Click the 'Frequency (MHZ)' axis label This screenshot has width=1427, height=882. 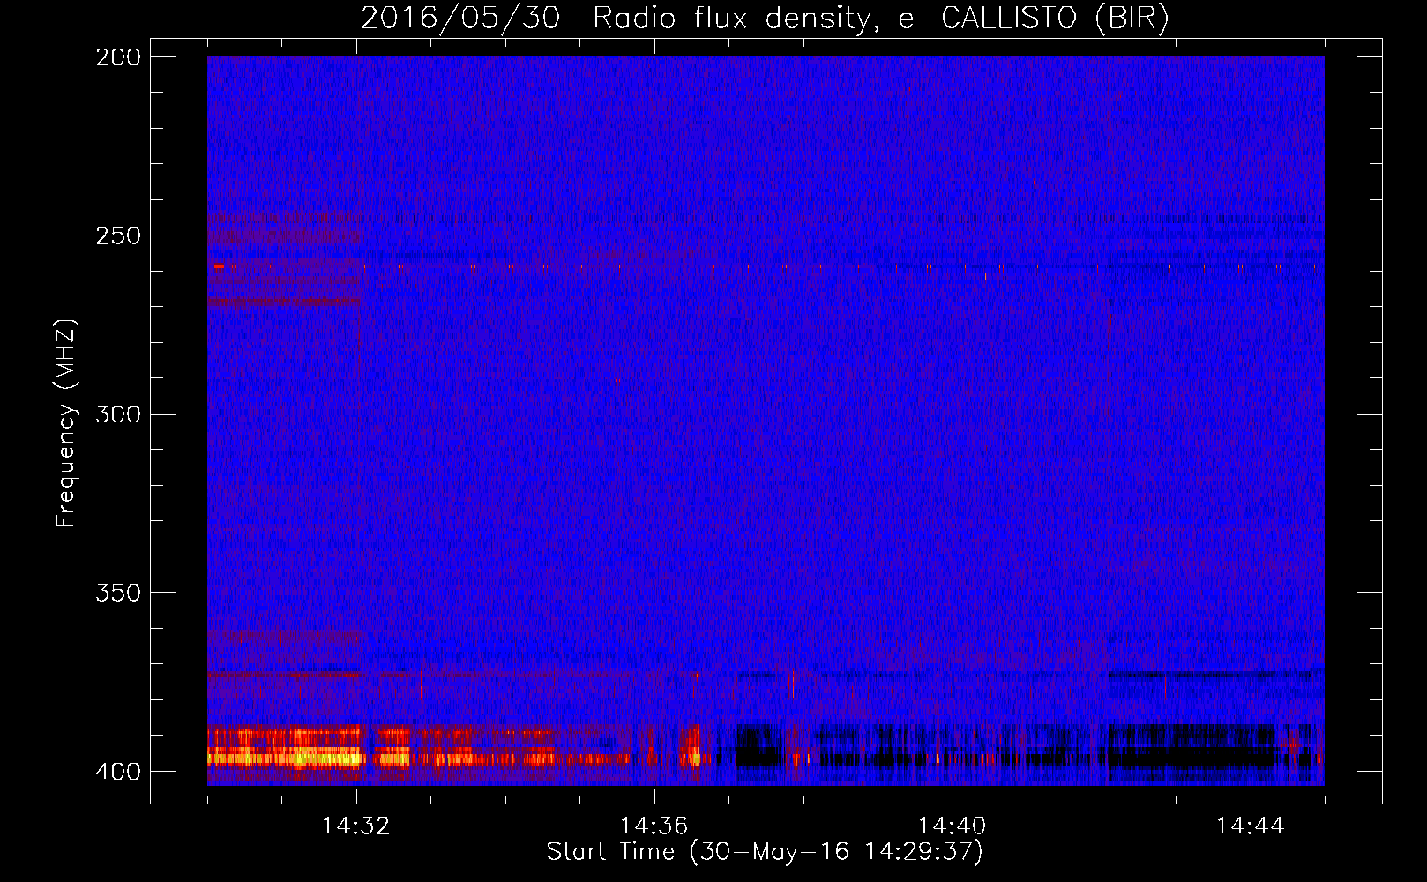pyautogui.click(x=66, y=422)
